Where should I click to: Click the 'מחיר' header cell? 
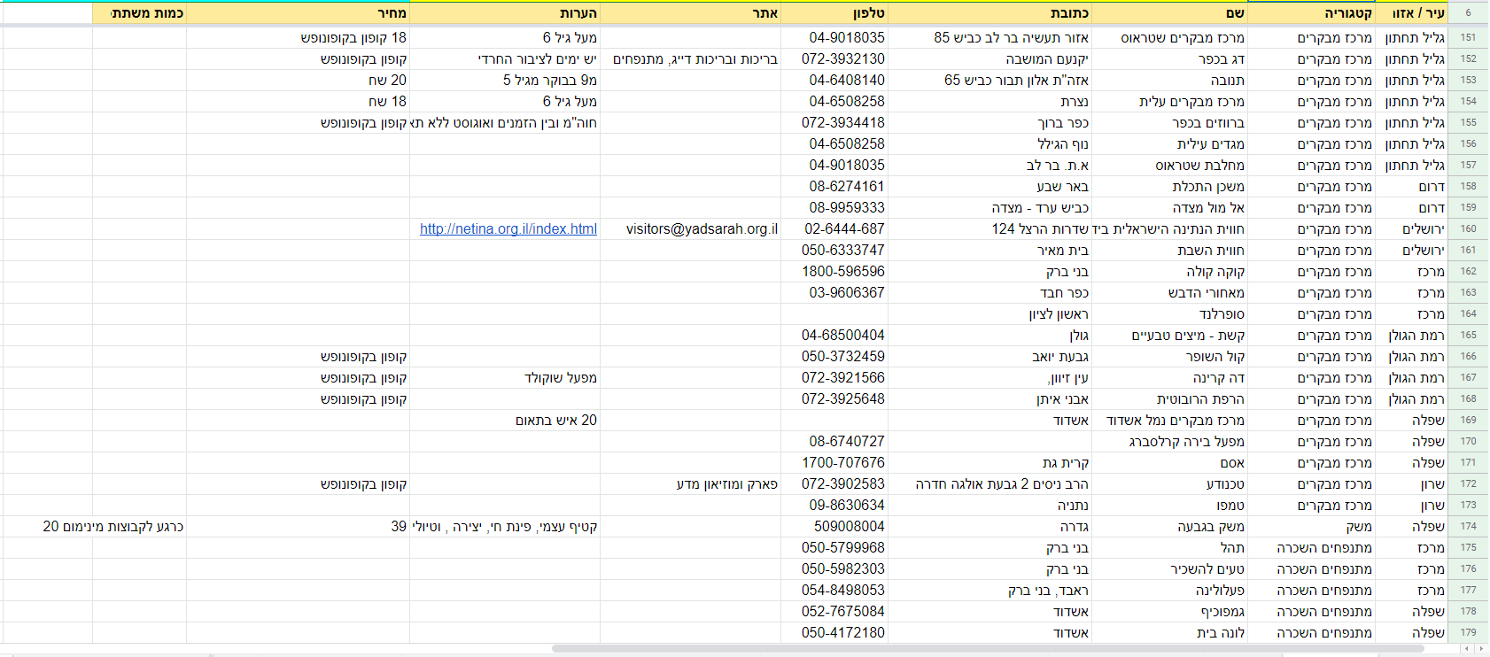click(x=298, y=13)
